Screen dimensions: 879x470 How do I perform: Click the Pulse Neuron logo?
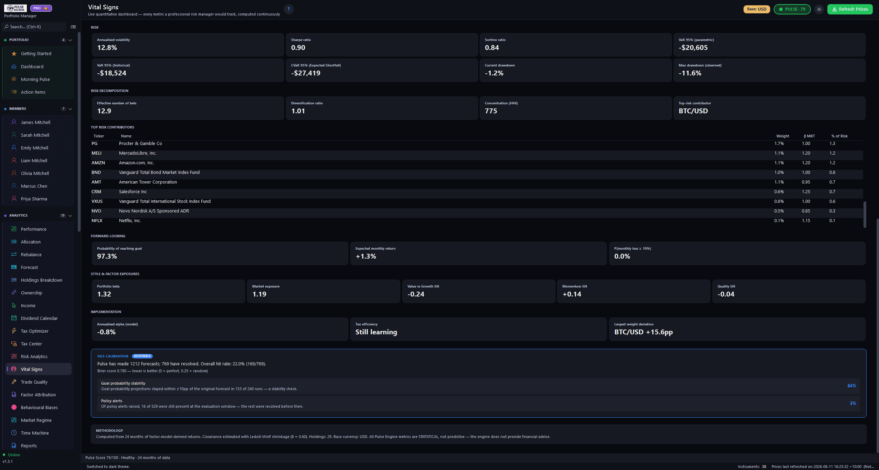[15, 8]
